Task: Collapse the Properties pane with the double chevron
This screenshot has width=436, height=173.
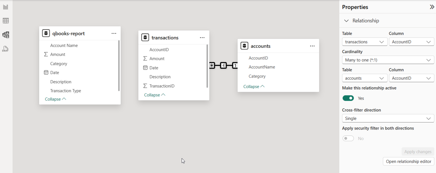Action: coord(432,7)
